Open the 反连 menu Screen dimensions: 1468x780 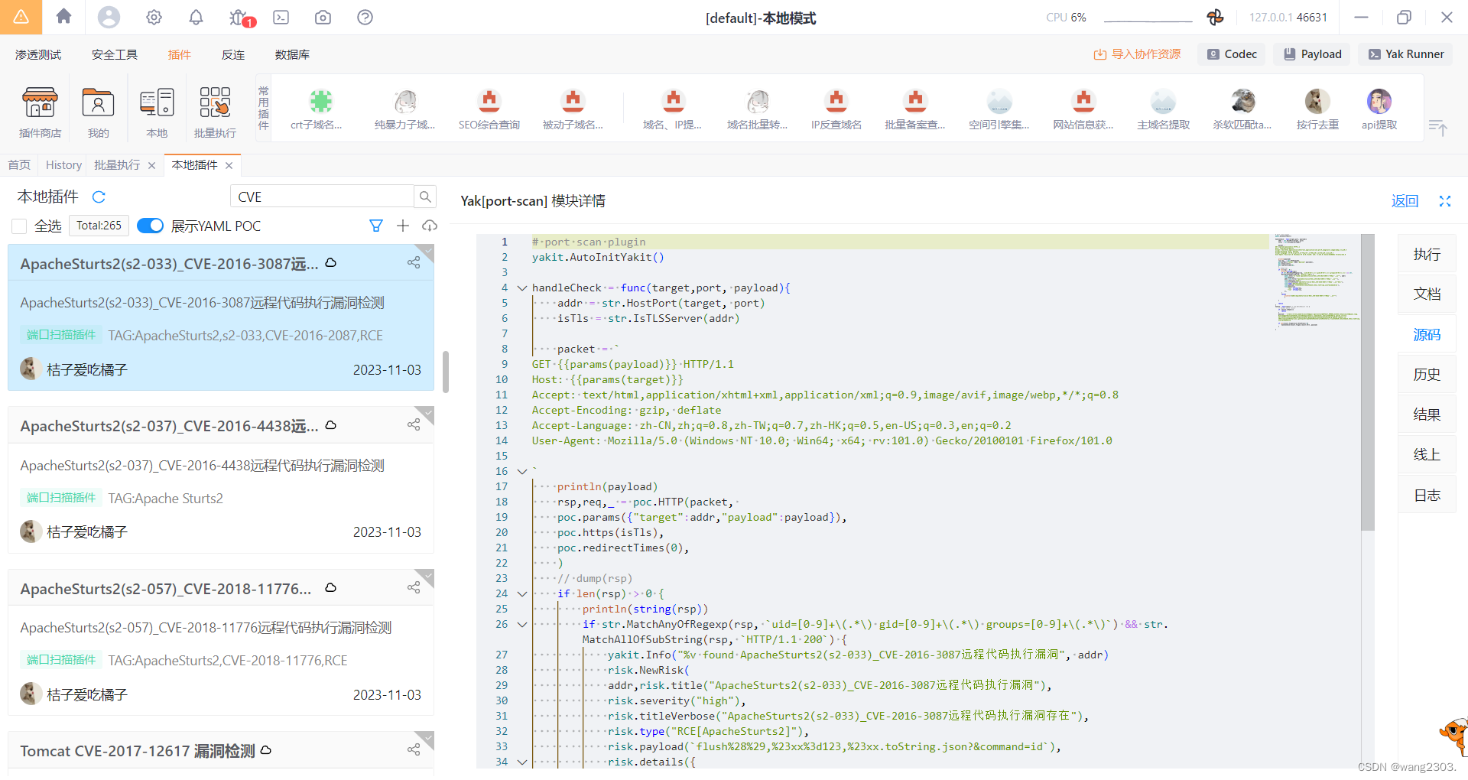tap(233, 54)
